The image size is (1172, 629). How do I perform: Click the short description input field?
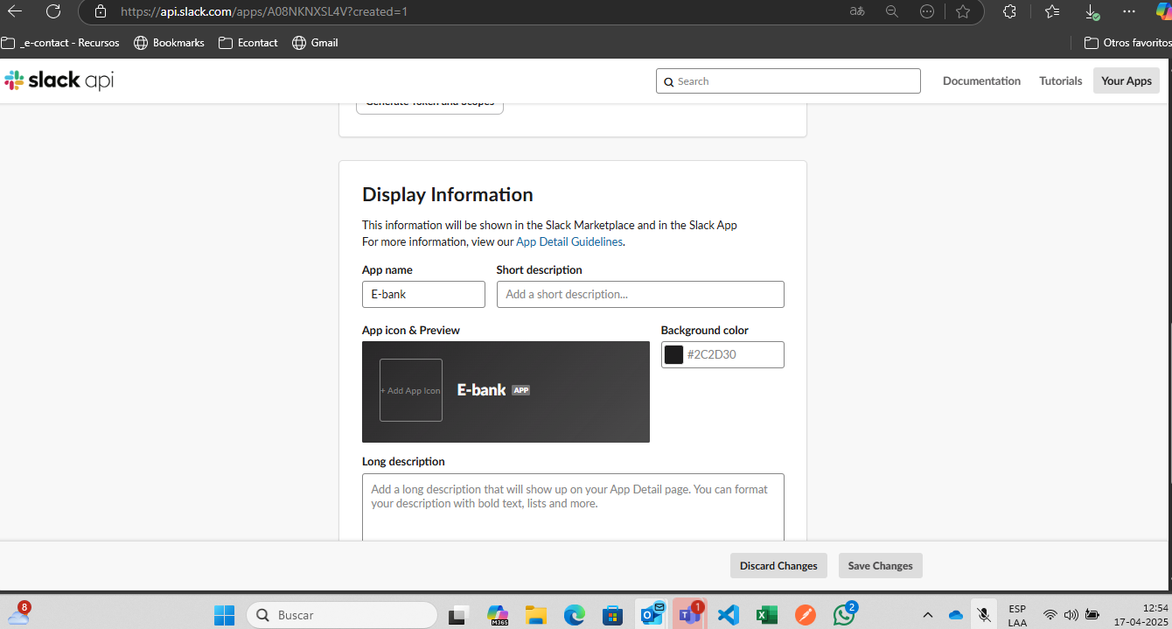click(x=640, y=294)
